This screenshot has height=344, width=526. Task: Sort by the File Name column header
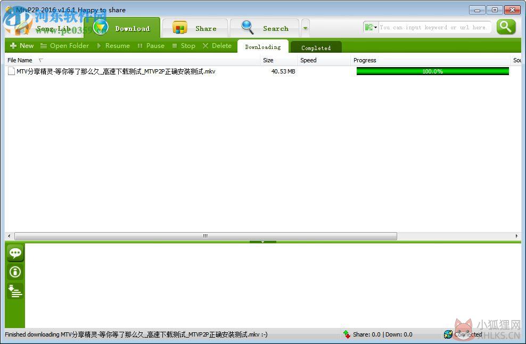pos(133,60)
